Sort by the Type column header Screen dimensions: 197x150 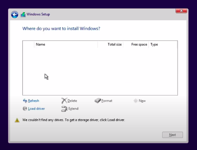click(x=163, y=45)
